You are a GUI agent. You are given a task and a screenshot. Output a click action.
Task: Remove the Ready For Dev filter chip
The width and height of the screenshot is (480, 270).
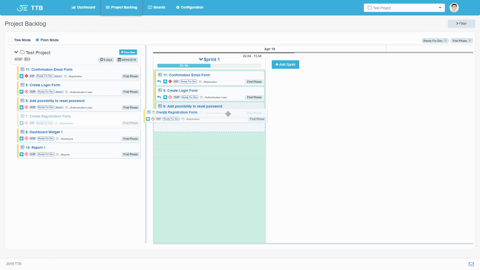(446, 40)
